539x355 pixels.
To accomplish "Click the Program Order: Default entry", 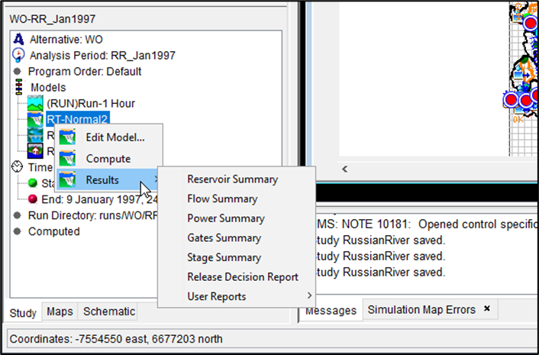I will tap(85, 72).
